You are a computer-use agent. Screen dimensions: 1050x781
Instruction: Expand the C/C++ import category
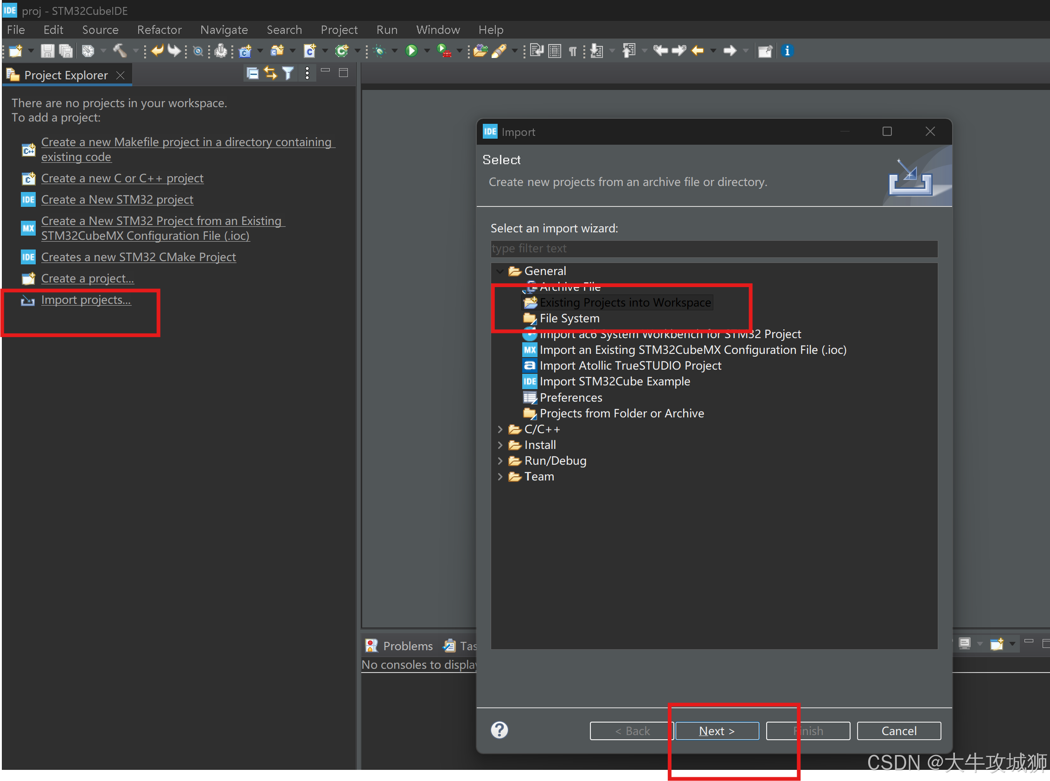[x=499, y=429]
